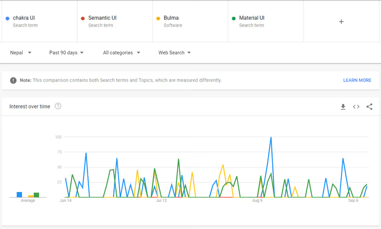Open the All categories dropdown
381x229 pixels.
point(121,52)
